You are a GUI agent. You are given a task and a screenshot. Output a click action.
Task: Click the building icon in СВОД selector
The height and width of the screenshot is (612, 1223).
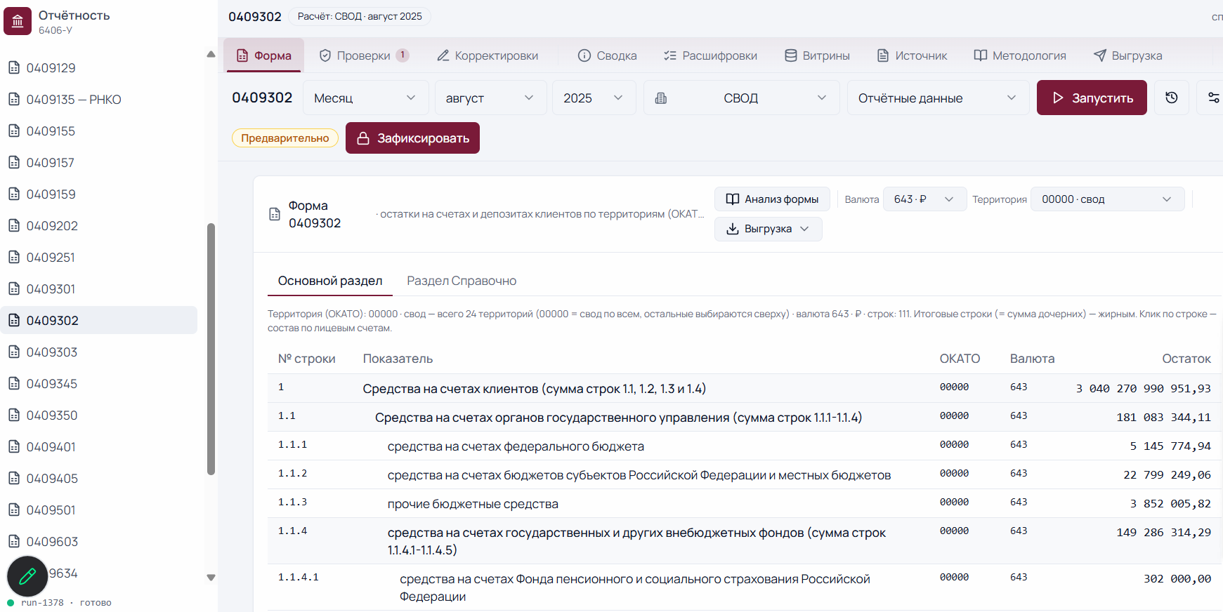[661, 98]
